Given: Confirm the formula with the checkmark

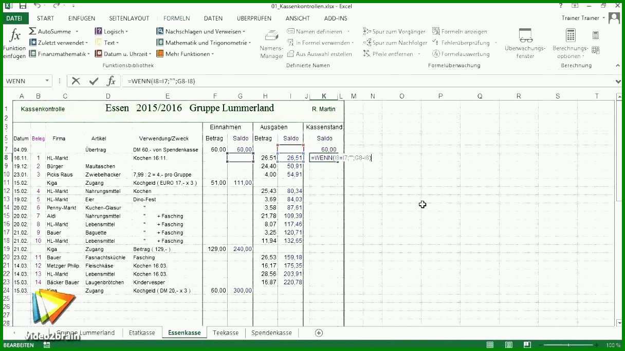Looking at the screenshot, I should (x=94, y=81).
